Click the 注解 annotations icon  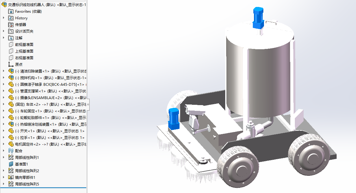11,38
